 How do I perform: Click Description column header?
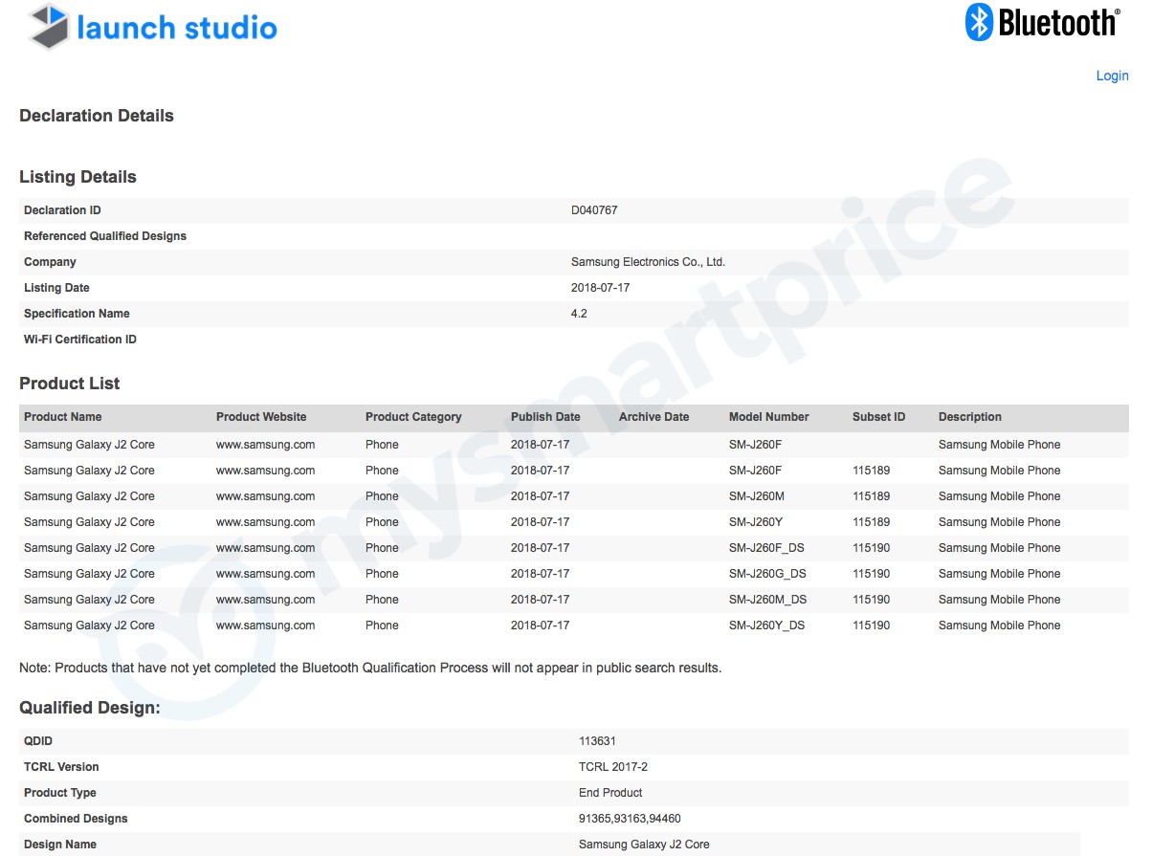coord(970,417)
